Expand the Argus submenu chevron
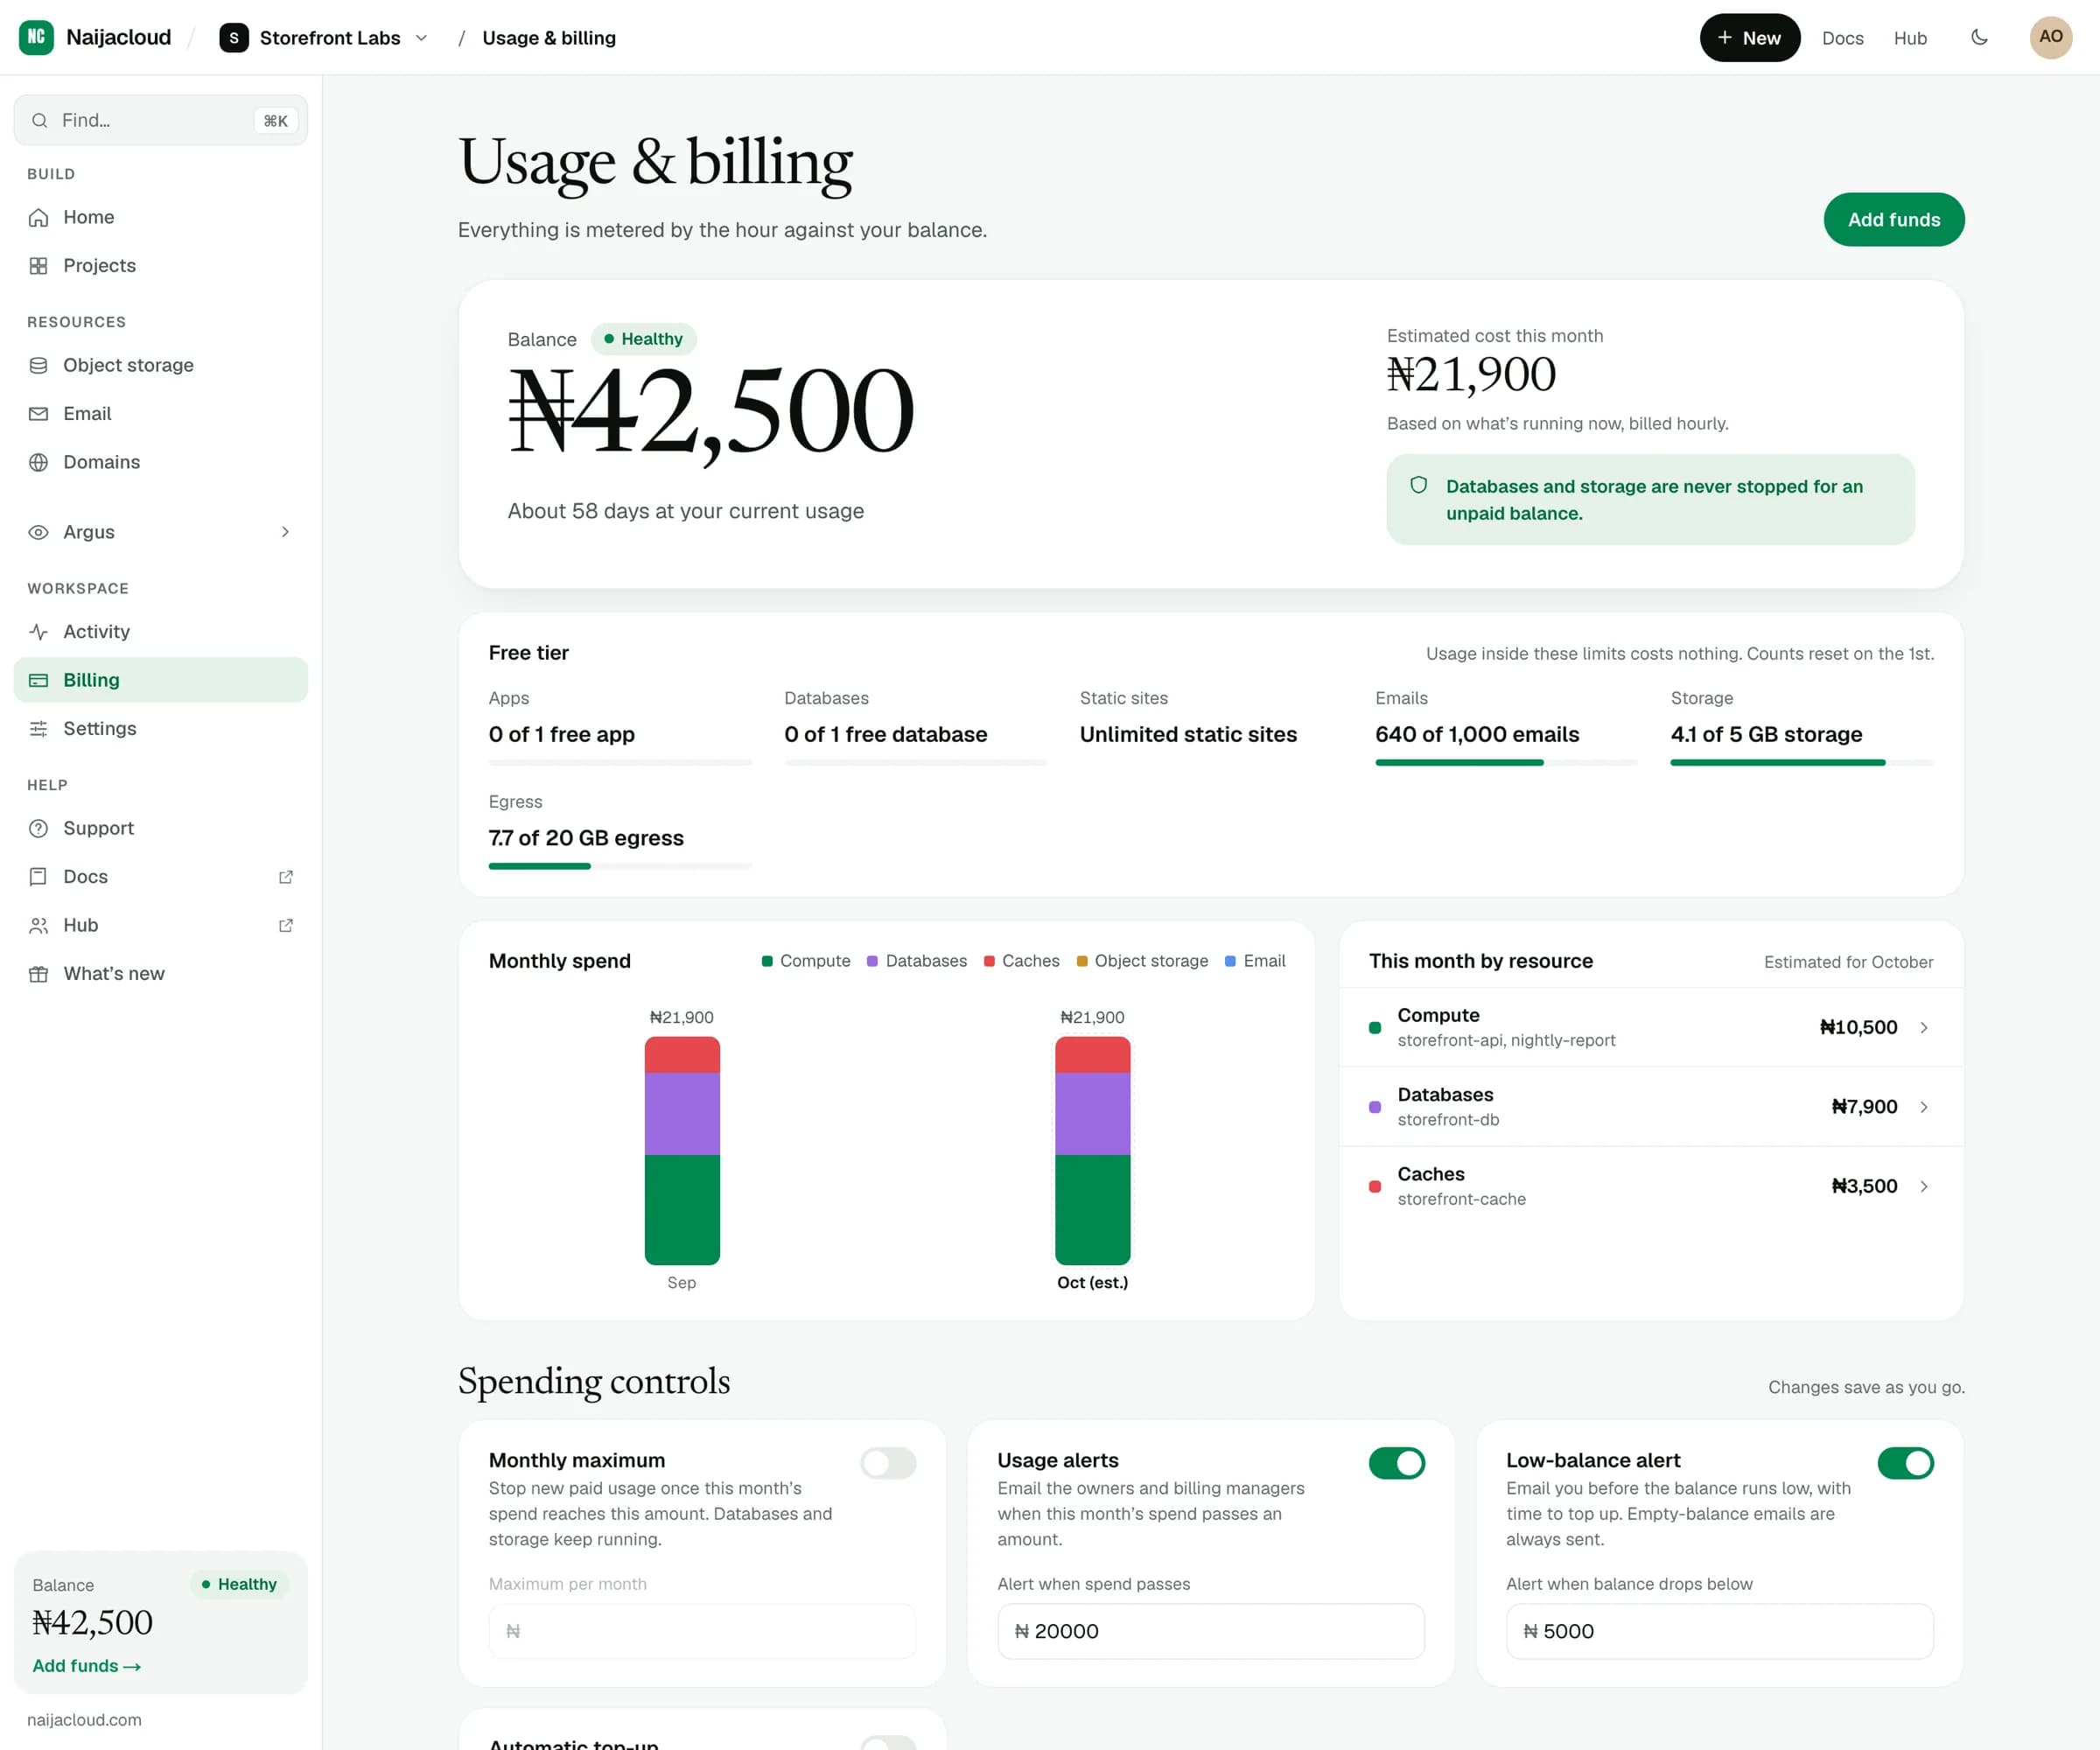Image resolution: width=2100 pixels, height=1750 pixels. (x=285, y=532)
